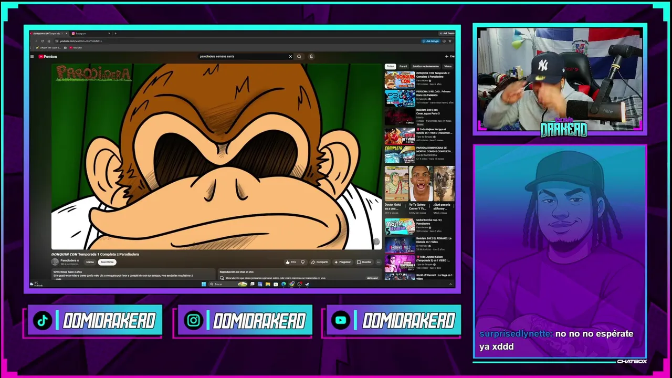The image size is (672, 378).
Task: Switch to the Instagram browser tab
Action: [x=91, y=34]
